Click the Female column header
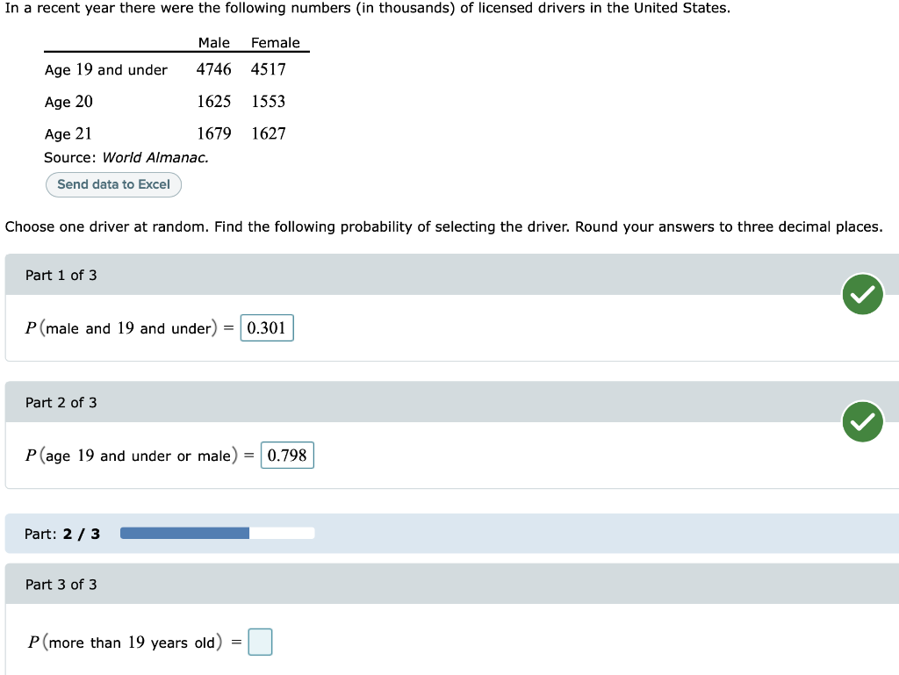899x675 pixels. (x=275, y=43)
